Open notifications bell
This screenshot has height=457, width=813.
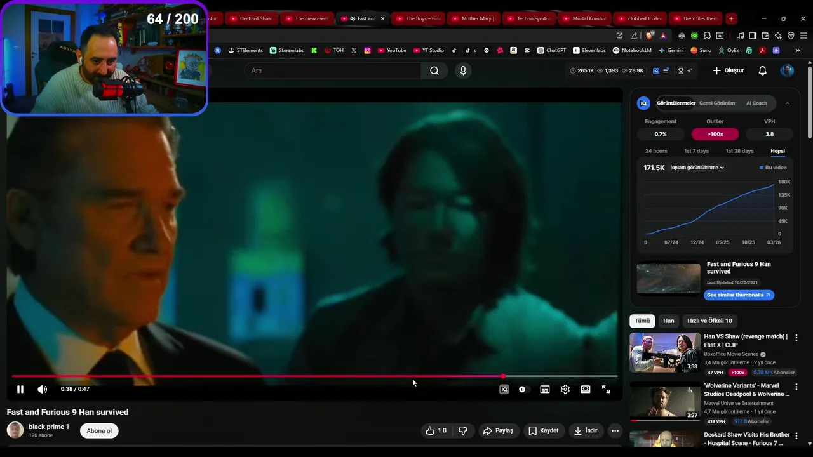click(x=763, y=70)
